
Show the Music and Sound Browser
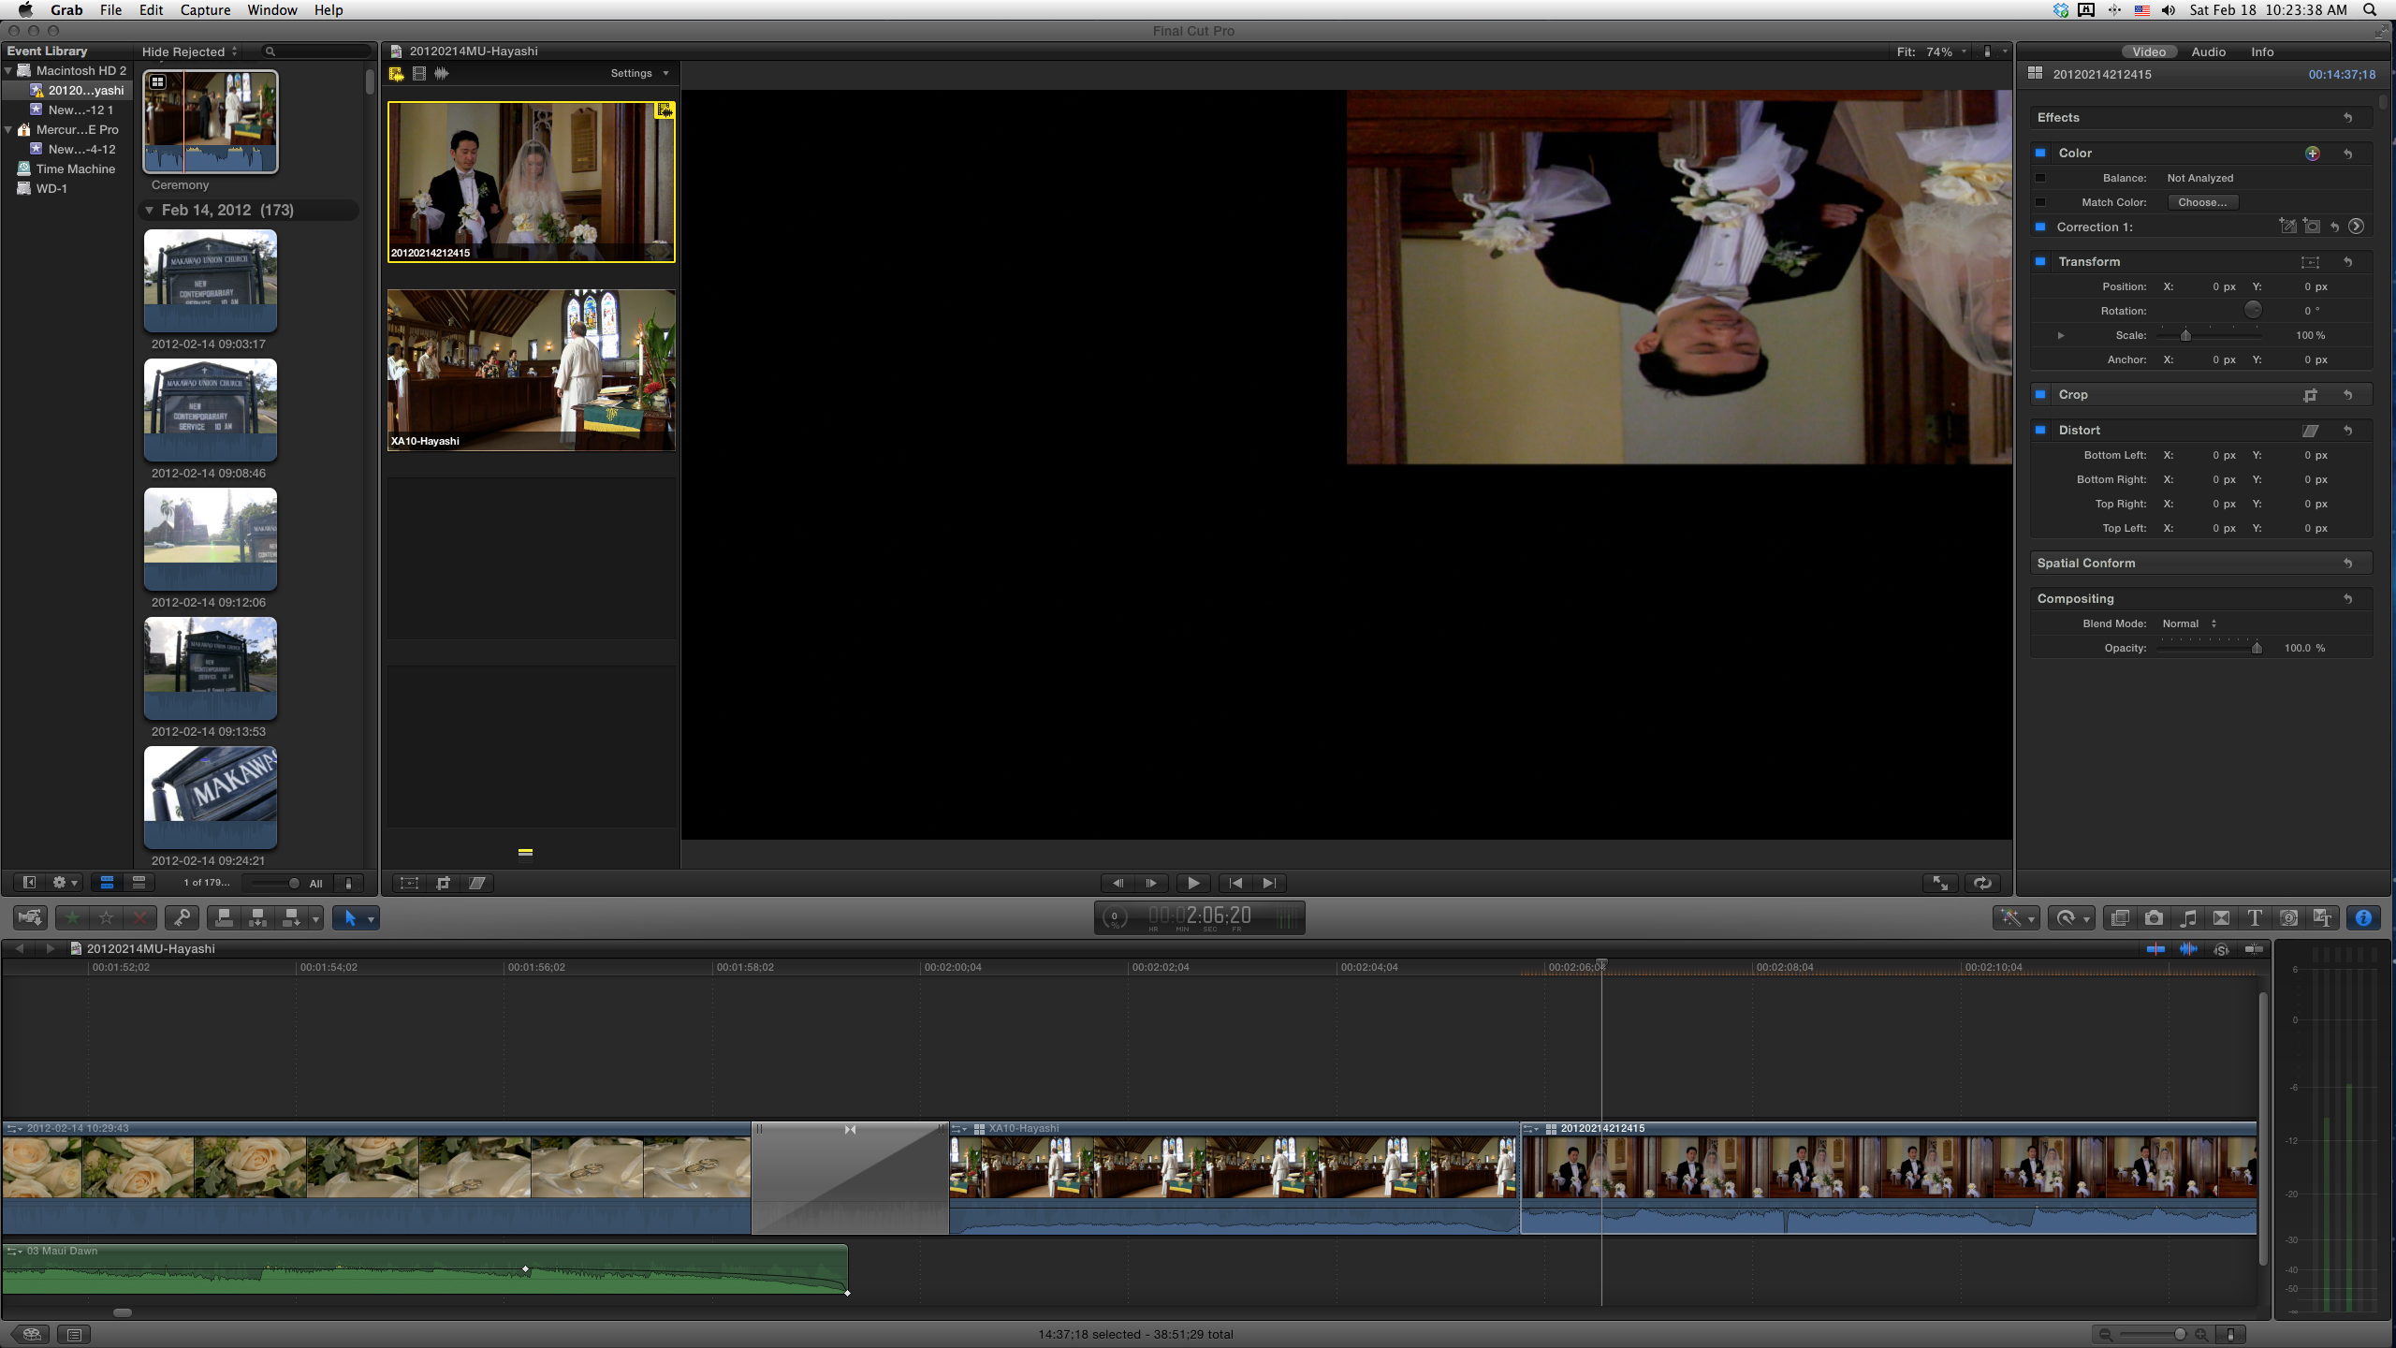(x=2187, y=918)
